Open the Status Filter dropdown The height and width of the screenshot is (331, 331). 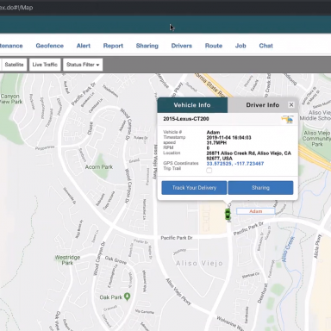coord(83,65)
